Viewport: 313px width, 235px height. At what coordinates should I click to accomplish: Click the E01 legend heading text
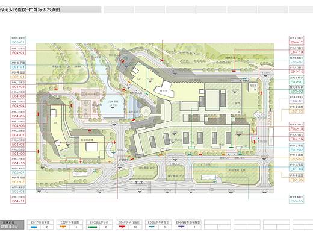(40, 222)
